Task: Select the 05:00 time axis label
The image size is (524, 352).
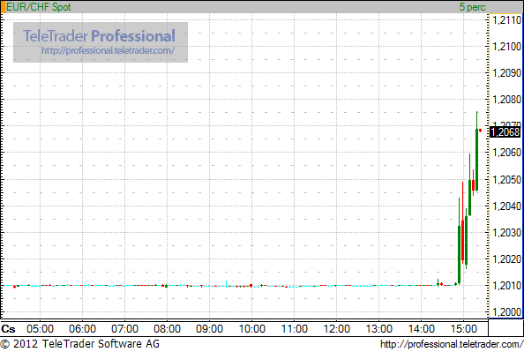Action: [x=40, y=329]
